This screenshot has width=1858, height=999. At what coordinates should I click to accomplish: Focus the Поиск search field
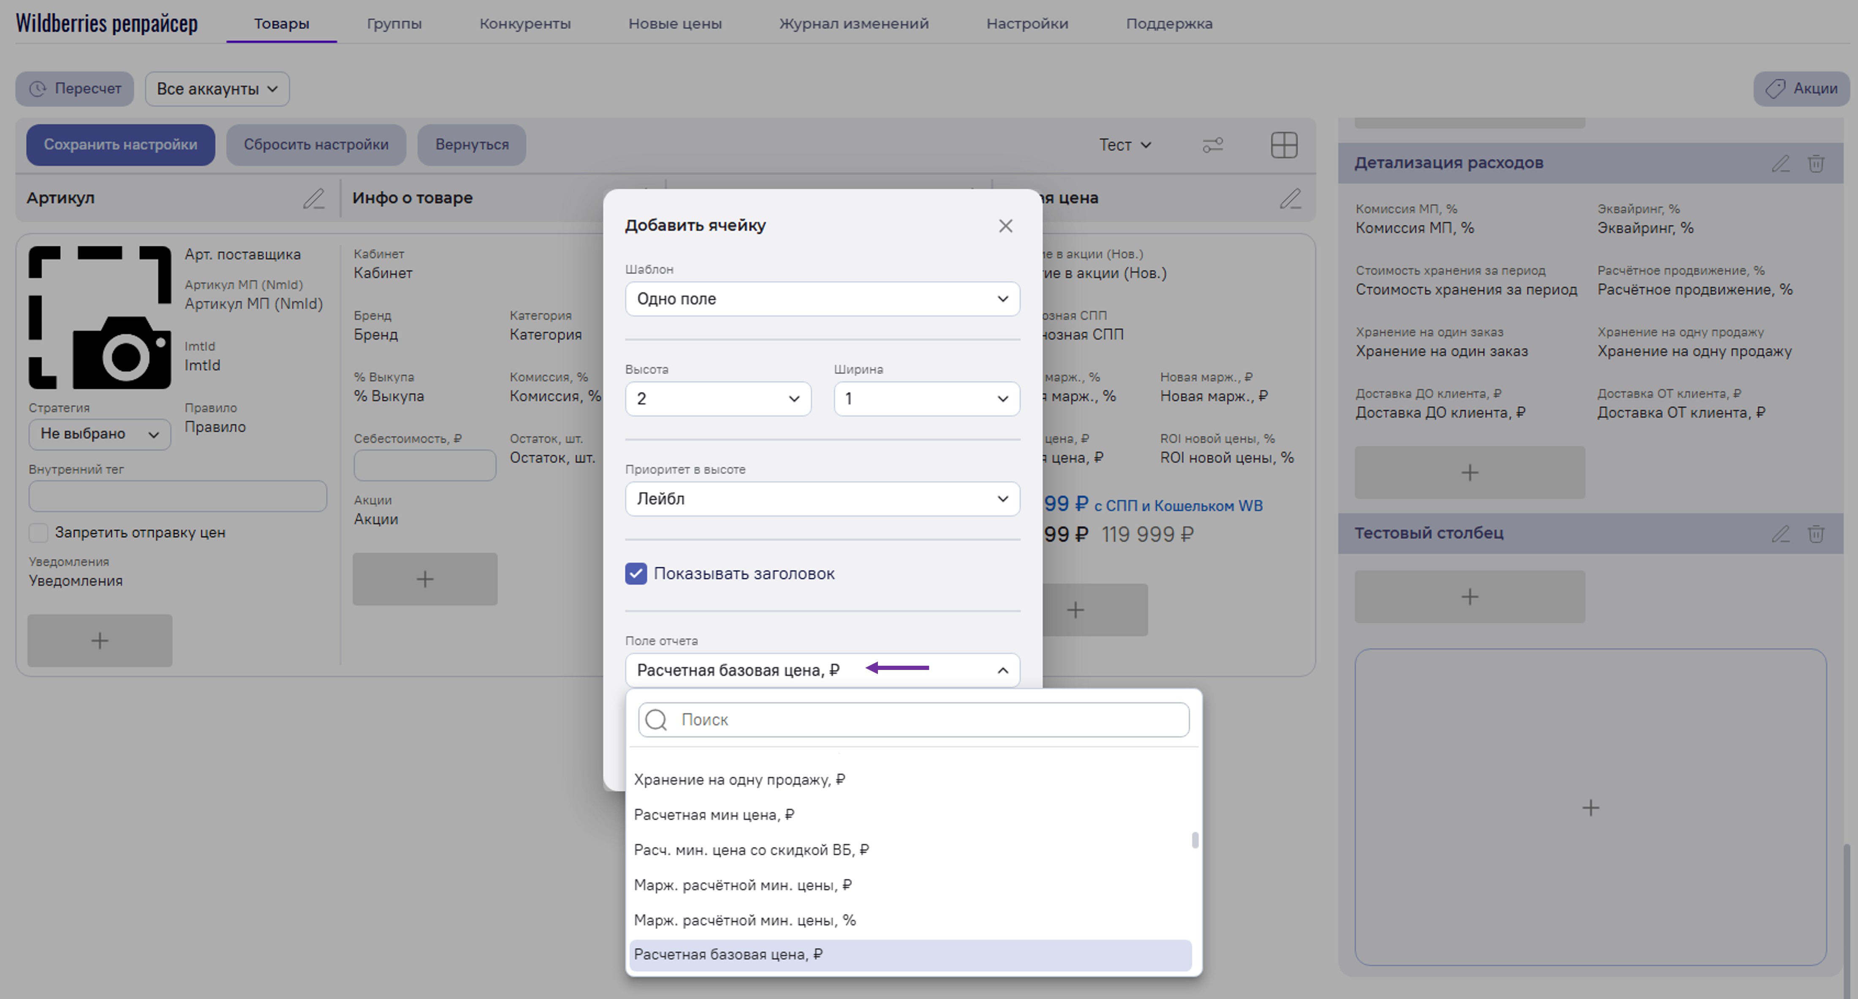tap(923, 720)
